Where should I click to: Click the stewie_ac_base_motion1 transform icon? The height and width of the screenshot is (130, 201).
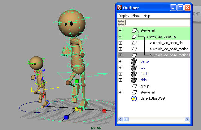tap(134, 55)
